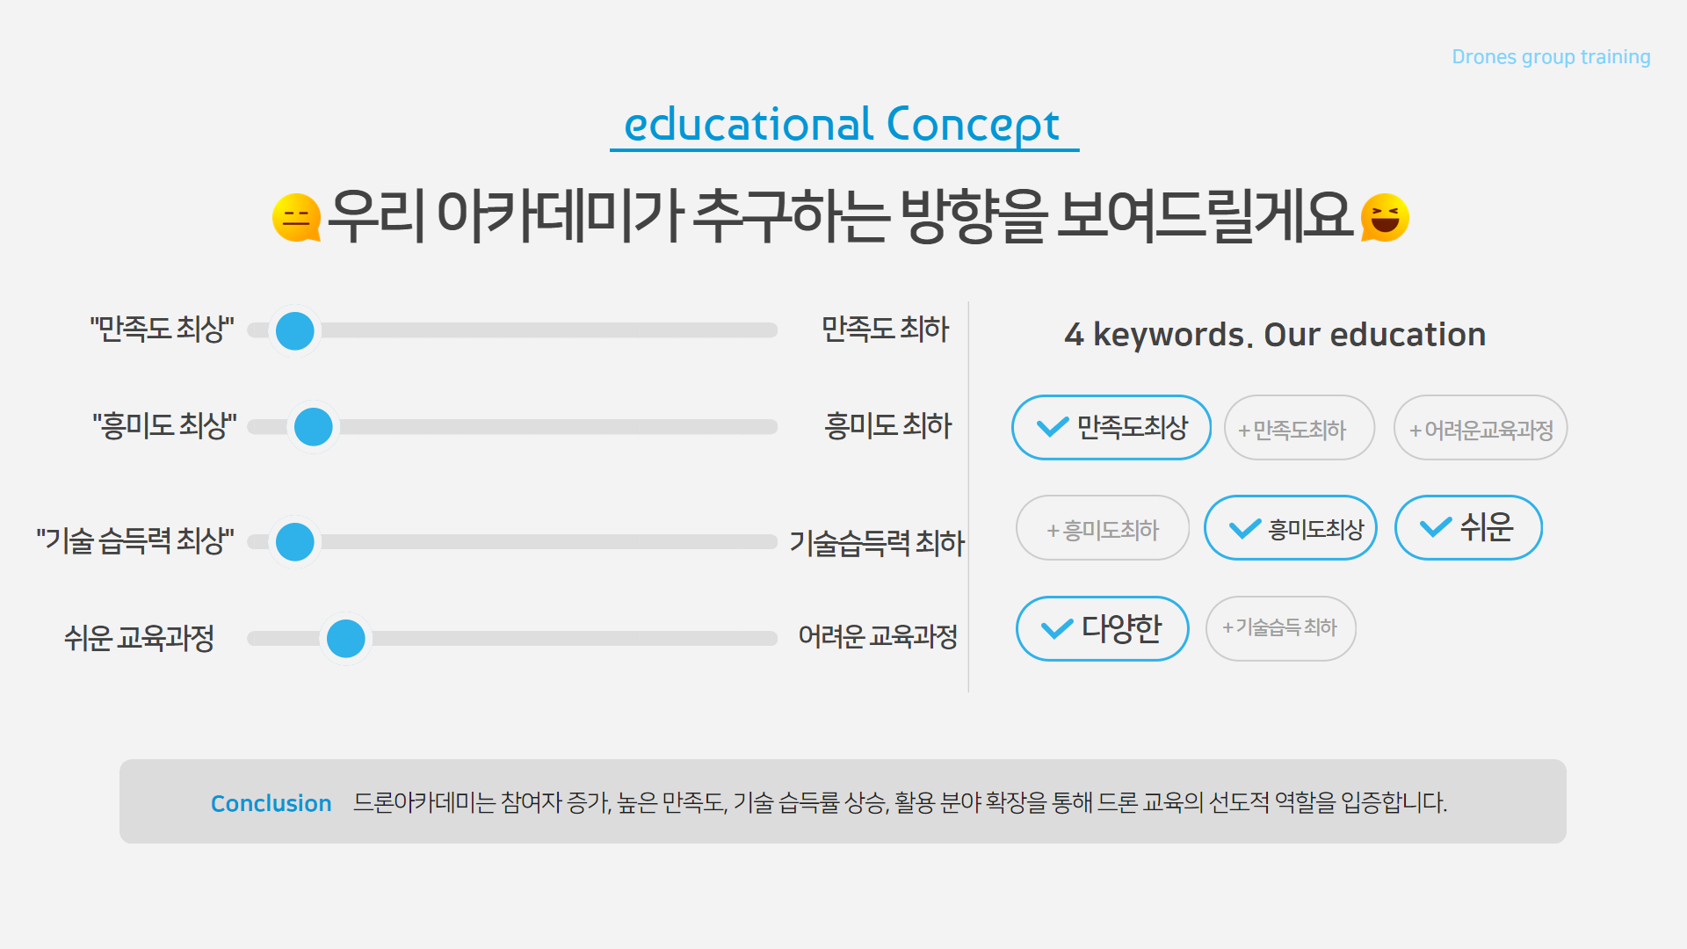Image resolution: width=1687 pixels, height=949 pixels.
Task: Click the 만족도 slider handle
Action: click(295, 330)
